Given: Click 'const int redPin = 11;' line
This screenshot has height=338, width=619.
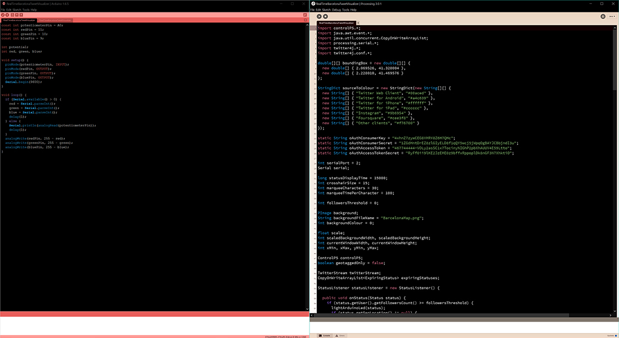Looking at the screenshot, I should [23, 30].
